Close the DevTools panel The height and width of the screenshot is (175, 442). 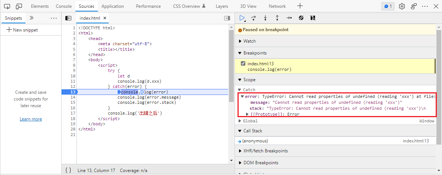click(436, 6)
